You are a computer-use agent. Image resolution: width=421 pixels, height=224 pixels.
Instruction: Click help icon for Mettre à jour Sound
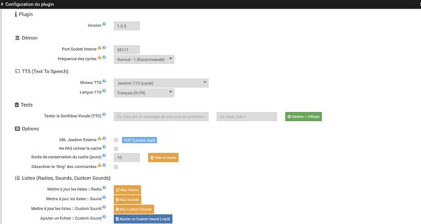tap(104, 197)
